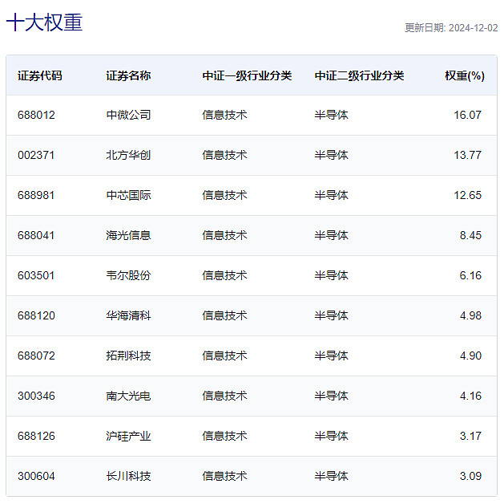Select stock name 南大光电

click(x=128, y=396)
